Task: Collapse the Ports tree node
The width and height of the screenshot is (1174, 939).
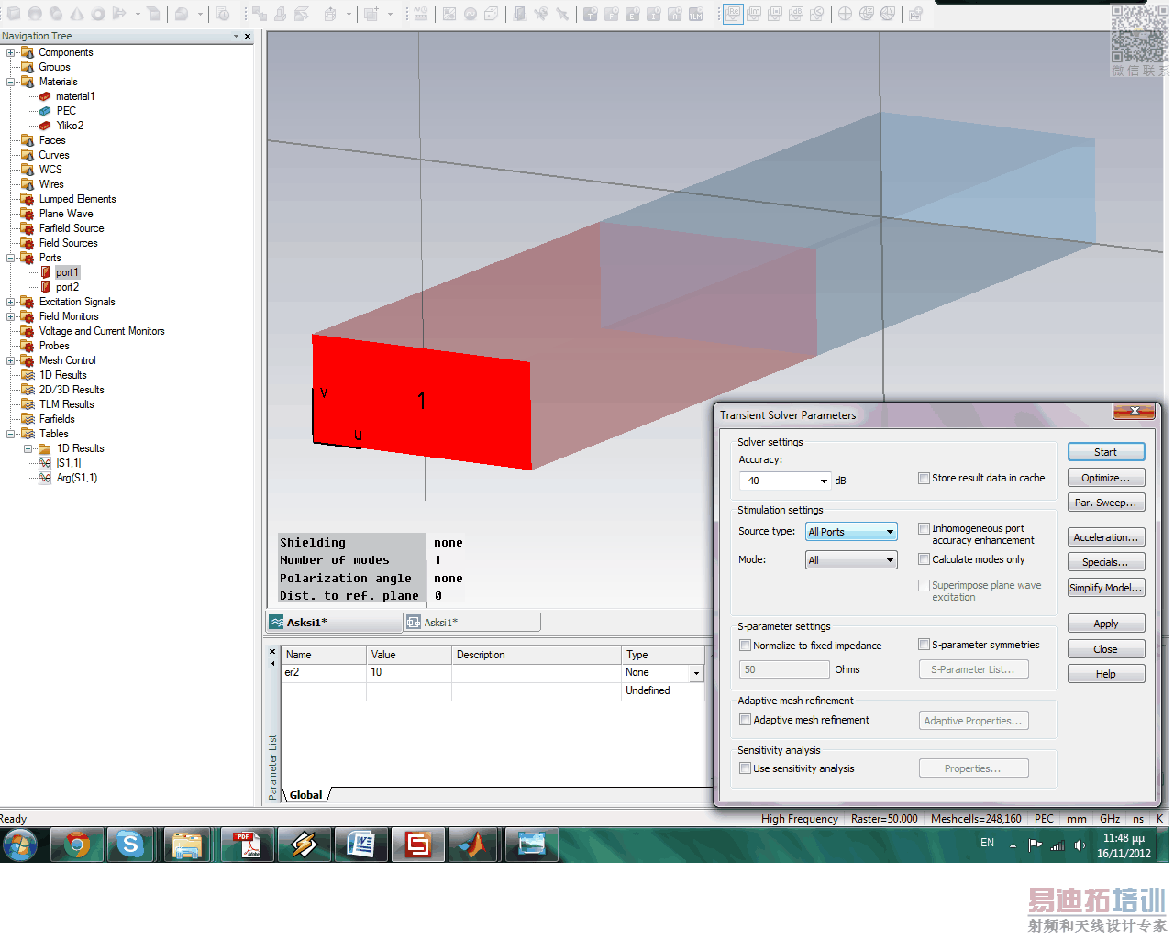Action: tap(11, 258)
